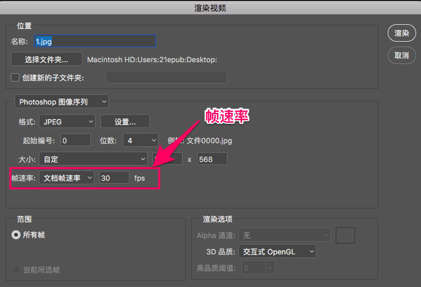Select the 所有帧 radio button

(x=16, y=235)
